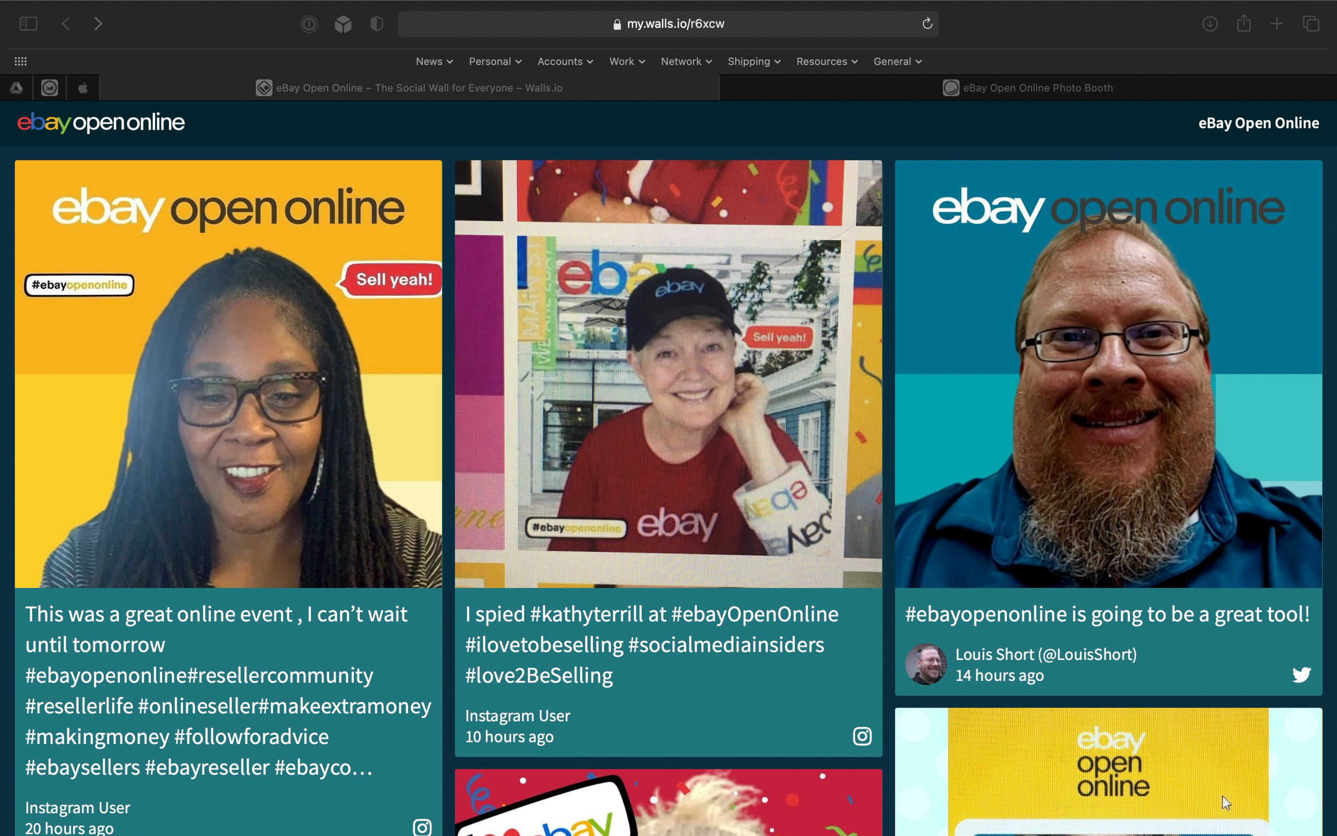Show tab overview icon
This screenshot has width=1337, height=836.
pyautogui.click(x=1311, y=24)
